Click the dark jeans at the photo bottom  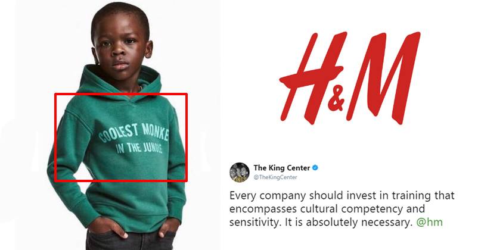tap(131, 240)
